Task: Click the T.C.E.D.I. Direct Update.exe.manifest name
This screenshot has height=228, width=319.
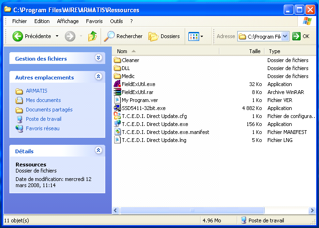Action: coord(165,132)
